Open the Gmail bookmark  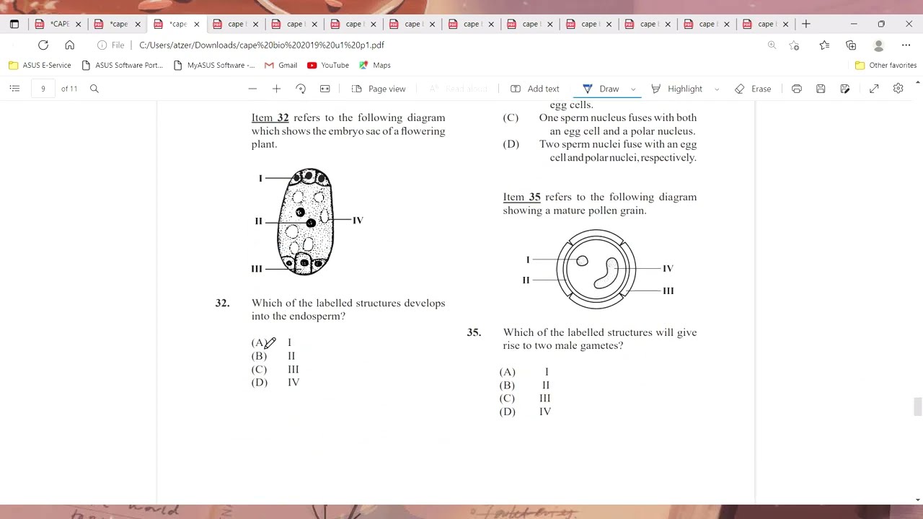(281, 65)
